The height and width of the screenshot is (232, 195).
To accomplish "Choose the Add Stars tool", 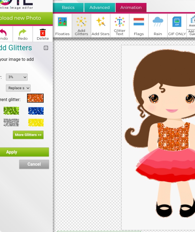I will (100, 26).
